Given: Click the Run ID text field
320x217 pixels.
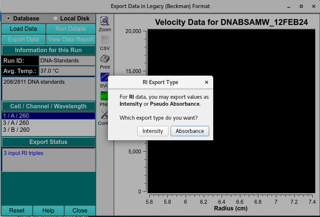Looking at the screenshot, I should [x=67, y=61].
